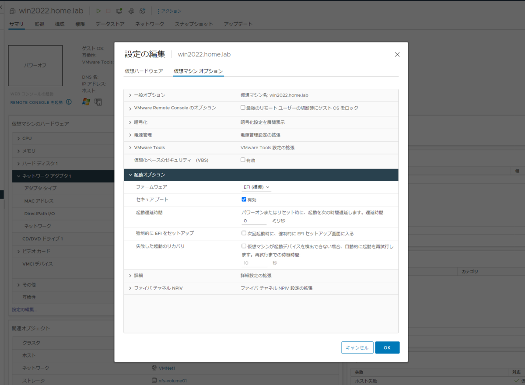Image resolution: width=525 pixels, height=385 pixels.
Task: Enable the VBS 有効 checkbox
Action: [x=243, y=160]
